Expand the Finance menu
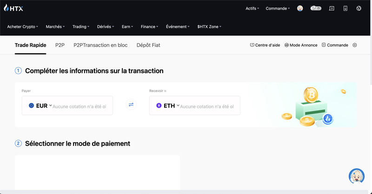 click(149, 27)
